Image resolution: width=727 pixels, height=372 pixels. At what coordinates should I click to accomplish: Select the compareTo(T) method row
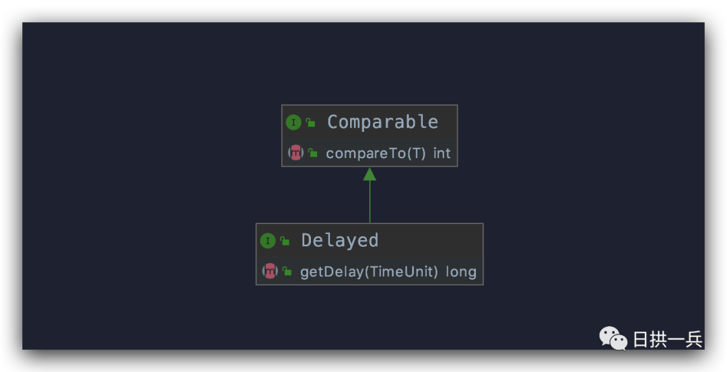376,153
